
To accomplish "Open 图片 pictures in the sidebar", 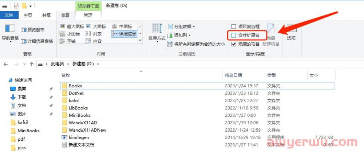I will coord(18,114).
